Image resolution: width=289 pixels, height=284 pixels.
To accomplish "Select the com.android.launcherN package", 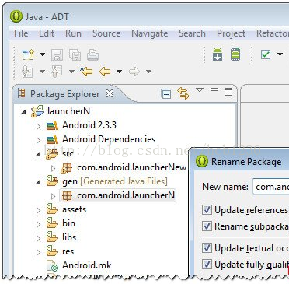I will click(x=126, y=195).
